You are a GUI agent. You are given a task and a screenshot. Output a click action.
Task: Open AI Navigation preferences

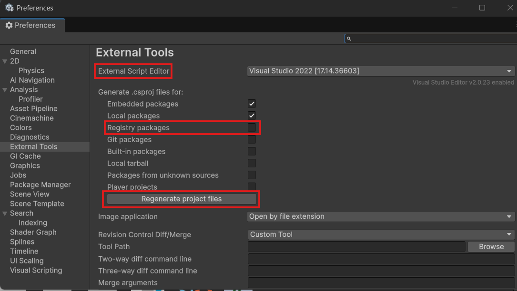32,80
